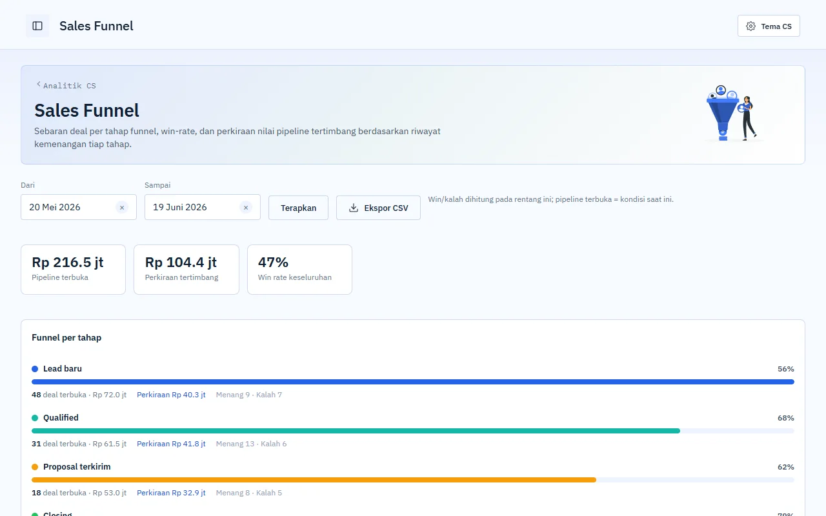Click Perkiraan Rp 40.3 jt text
The height and width of the screenshot is (516, 826).
(171, 395)
